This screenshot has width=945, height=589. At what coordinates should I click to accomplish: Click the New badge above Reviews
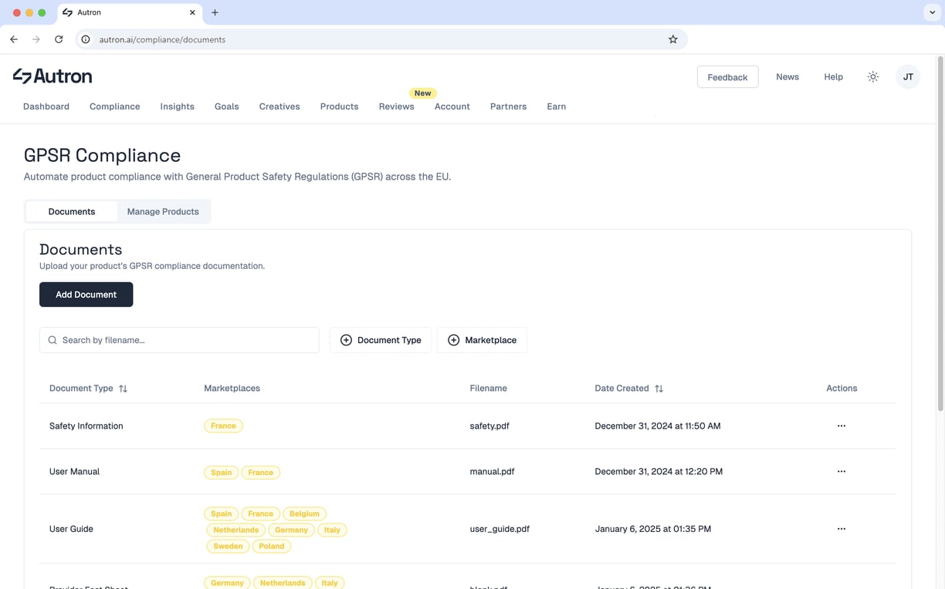coord(422,93)
